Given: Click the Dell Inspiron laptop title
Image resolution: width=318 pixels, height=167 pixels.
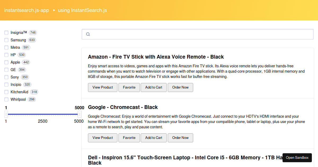Looking at the screenshot, I should pyautogui.click(x=159, y=157).
